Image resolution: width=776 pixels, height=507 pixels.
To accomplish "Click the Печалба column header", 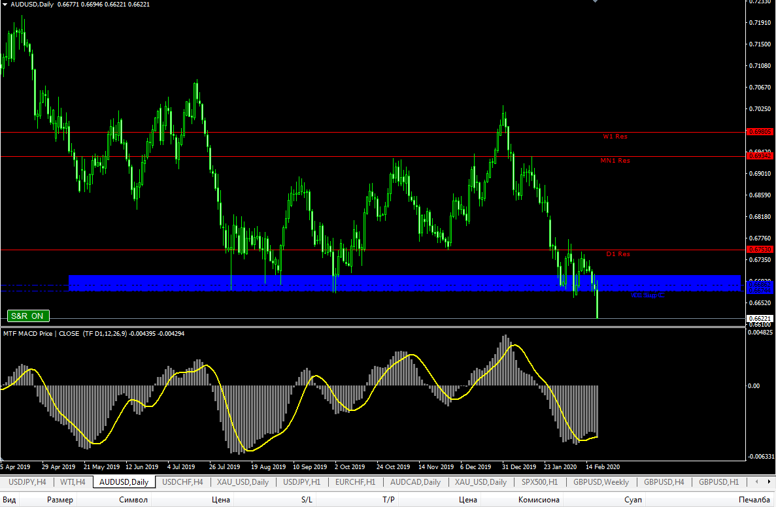I will pyautogui.click(x=754, y=500).
